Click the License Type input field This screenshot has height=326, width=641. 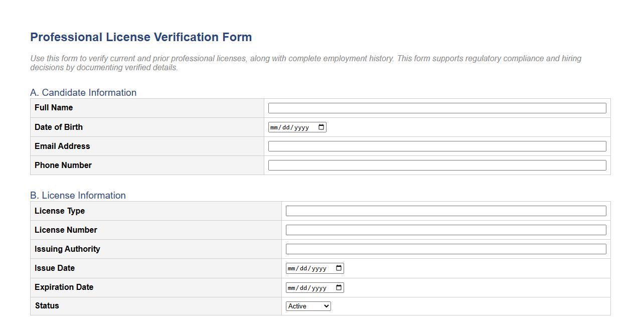coord(445,211)
